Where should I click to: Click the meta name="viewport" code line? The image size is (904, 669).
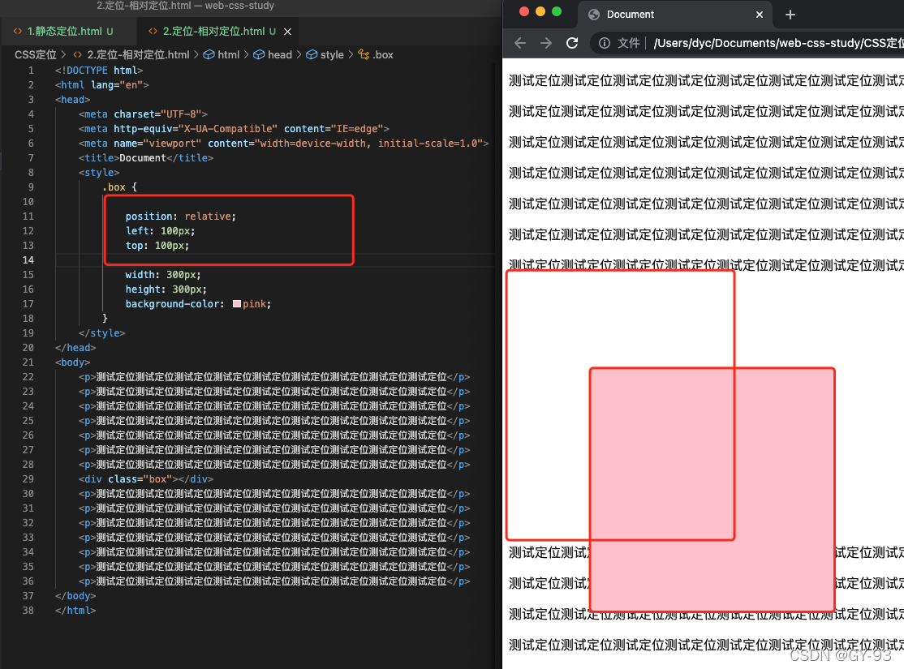pyautogui.click(x=284, y=144)
